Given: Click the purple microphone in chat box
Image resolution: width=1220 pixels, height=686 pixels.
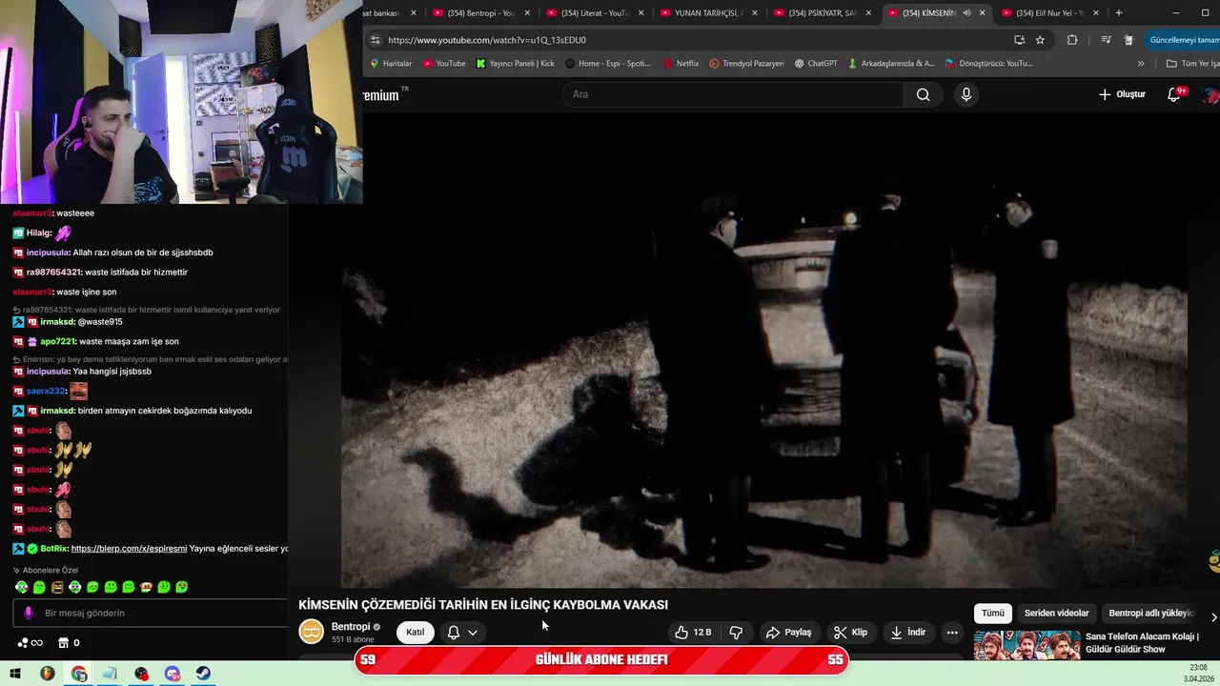Looking at the screenshot, I should pos(29,613).
